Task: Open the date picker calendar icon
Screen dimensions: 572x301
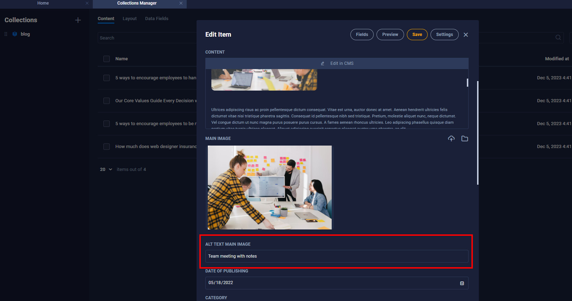Action: coord(462,283)
